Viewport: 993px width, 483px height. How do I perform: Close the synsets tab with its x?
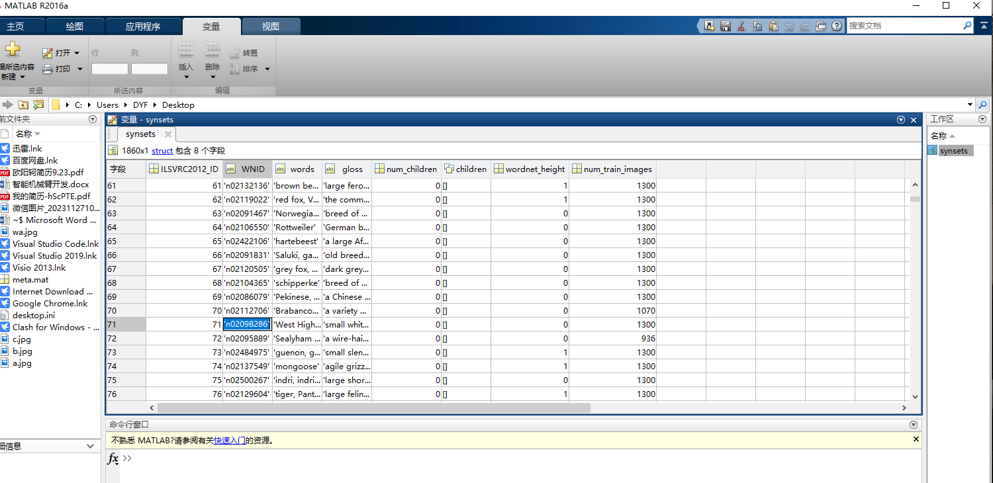pos(168,134)
